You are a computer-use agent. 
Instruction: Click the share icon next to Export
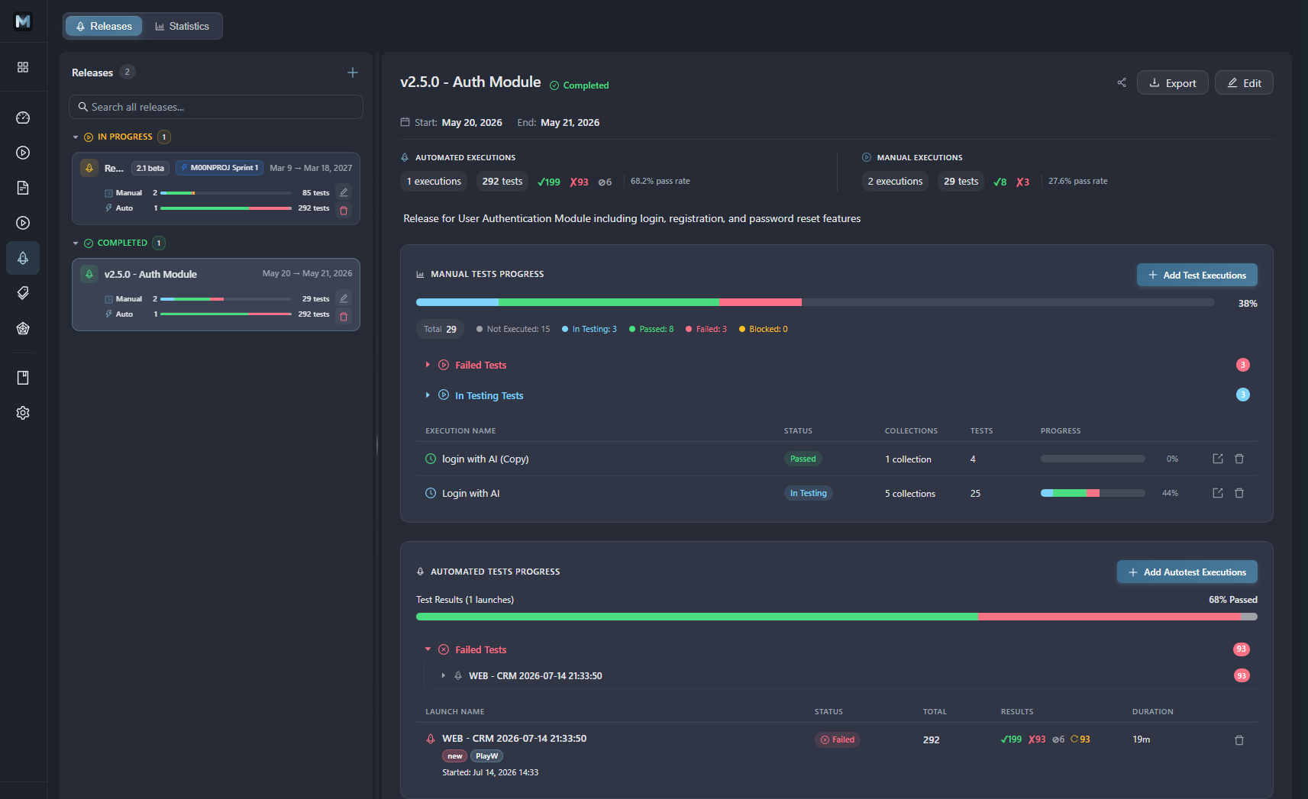tap(1121, 82)
